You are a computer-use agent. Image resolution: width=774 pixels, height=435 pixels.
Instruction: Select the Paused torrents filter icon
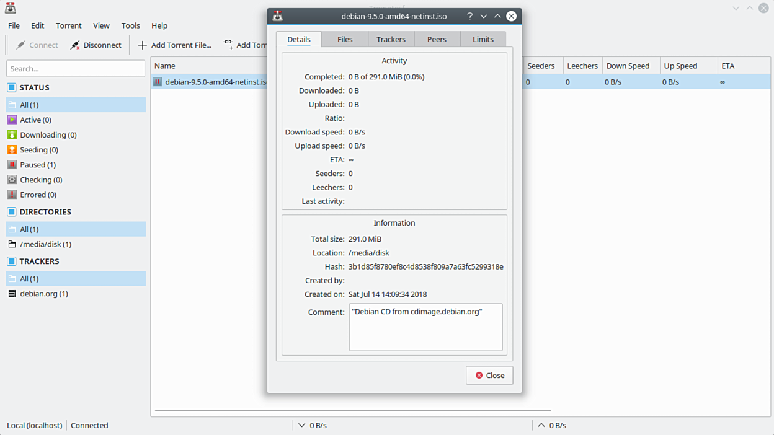point(11,164)
